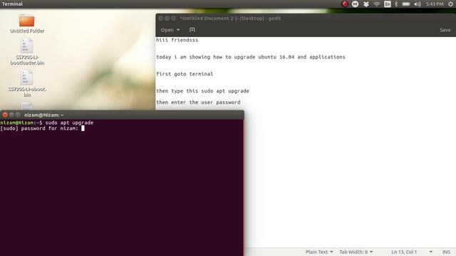
Task: Close the nizam@Nizam terminal window
Action: point(5,115)
